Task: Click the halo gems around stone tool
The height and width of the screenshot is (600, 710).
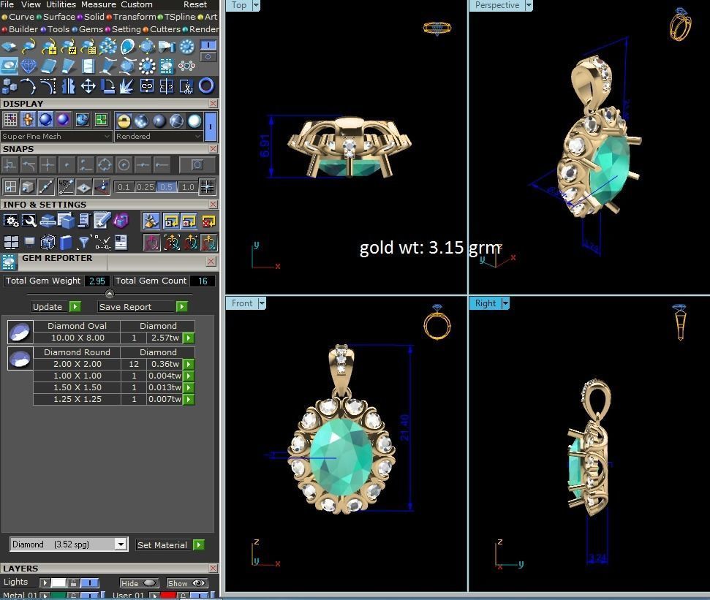Action: [147, 67]
